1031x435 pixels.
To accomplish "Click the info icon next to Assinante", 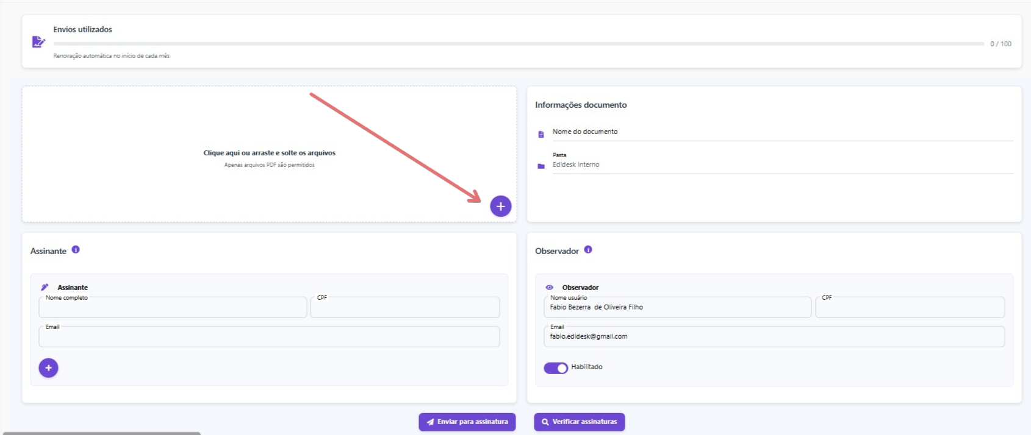I will (x=76, y=250).
